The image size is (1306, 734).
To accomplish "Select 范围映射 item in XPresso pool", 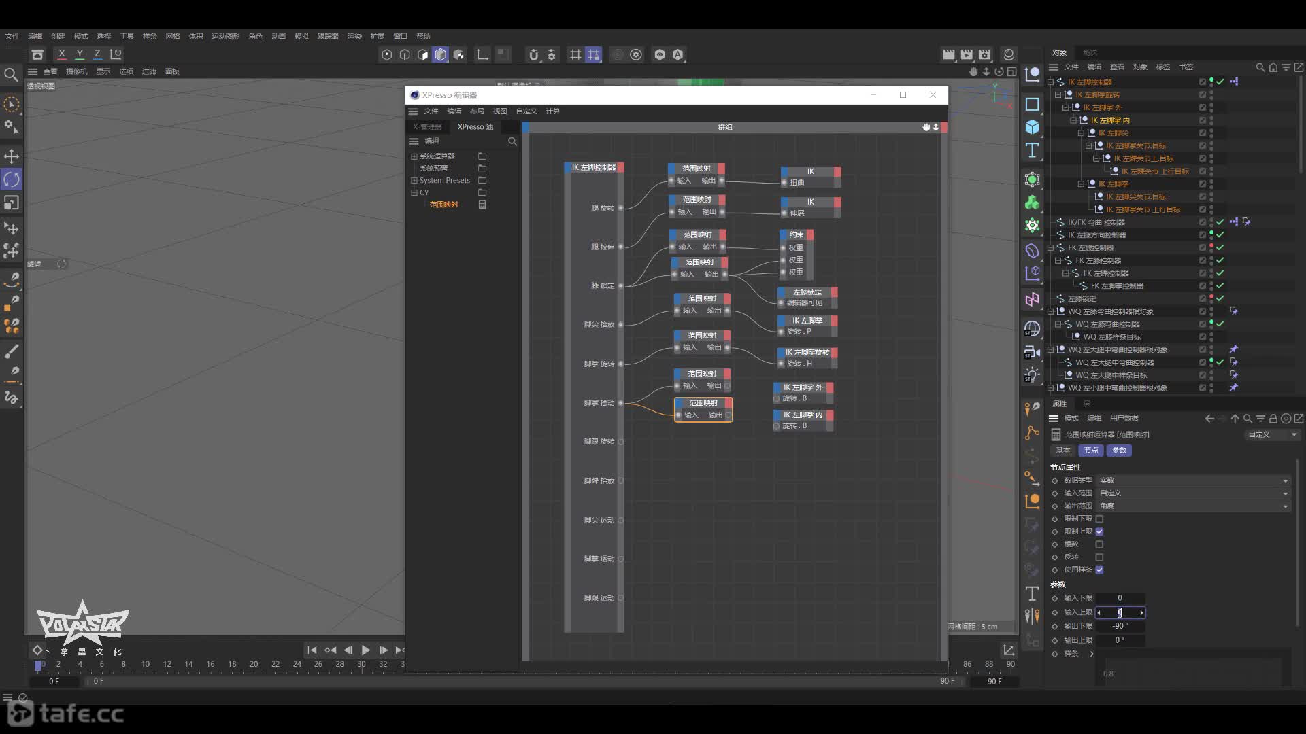I will [x=443, y=205].
